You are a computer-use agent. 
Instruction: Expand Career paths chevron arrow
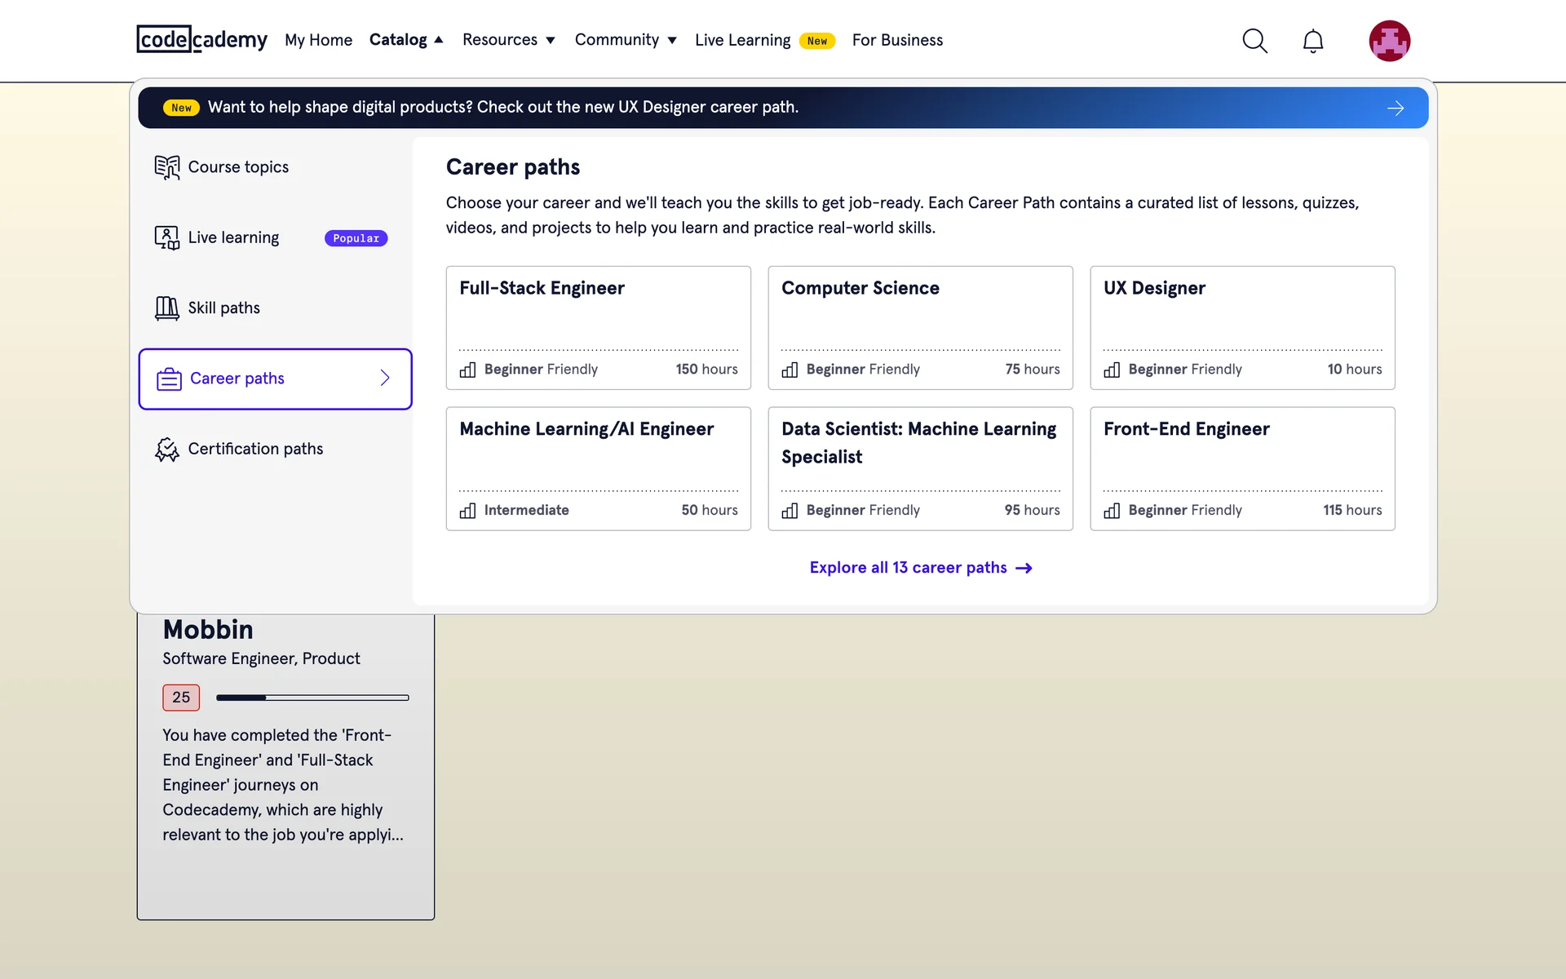pos(385,379)
